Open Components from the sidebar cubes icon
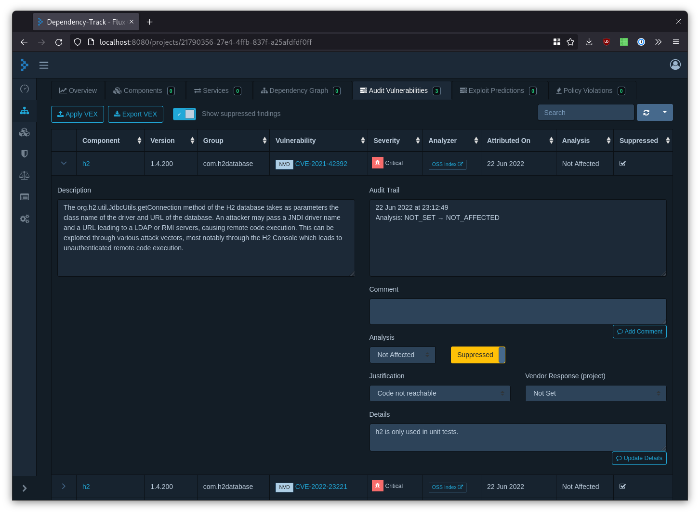 [x=25, y=132]
